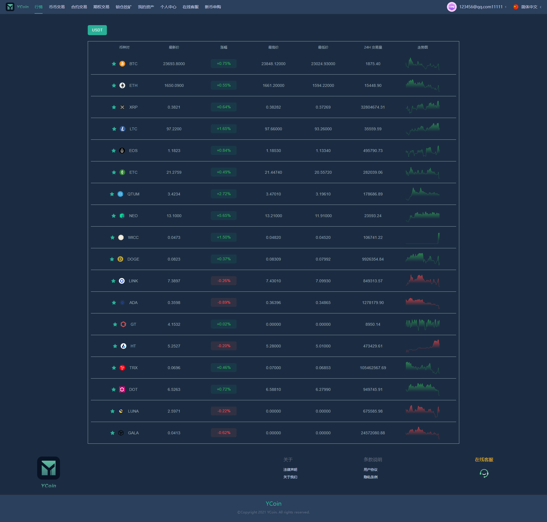Open the 法律声明 footer link
Image resolution: width=547 pixels, height=522 pixels.
pos(290,469)
